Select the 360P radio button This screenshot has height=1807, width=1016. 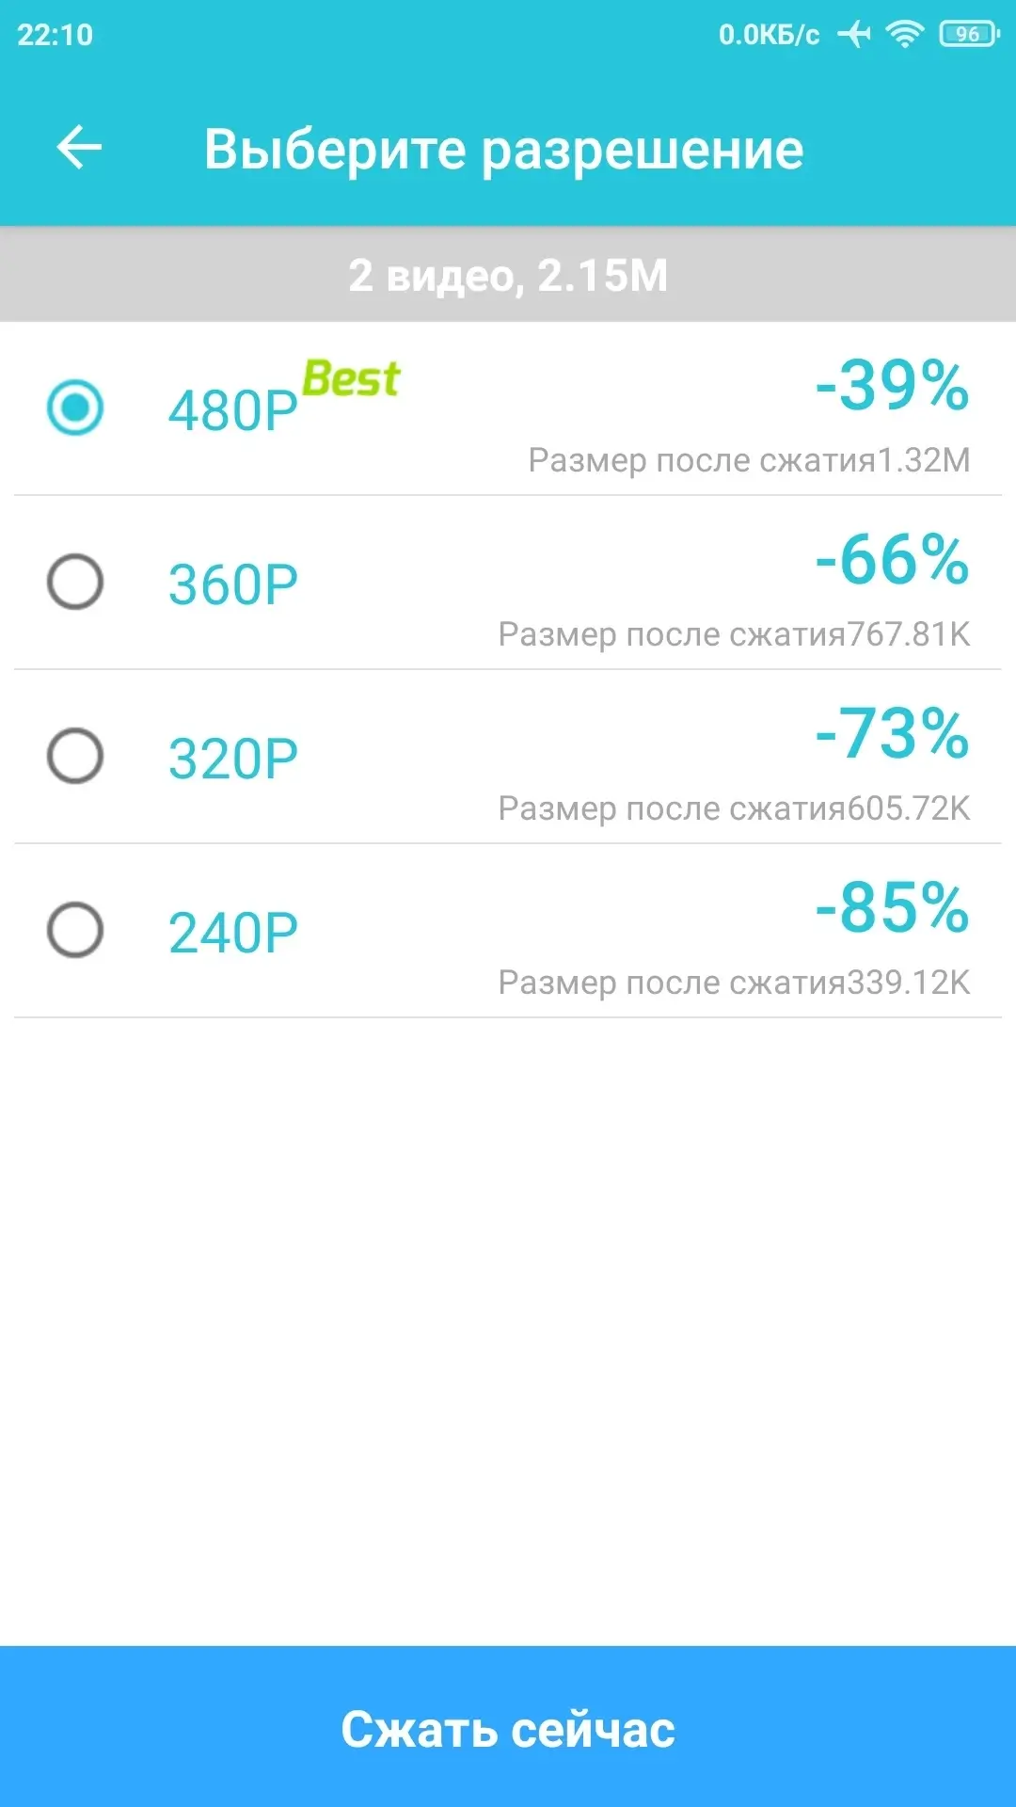(75, 582)
